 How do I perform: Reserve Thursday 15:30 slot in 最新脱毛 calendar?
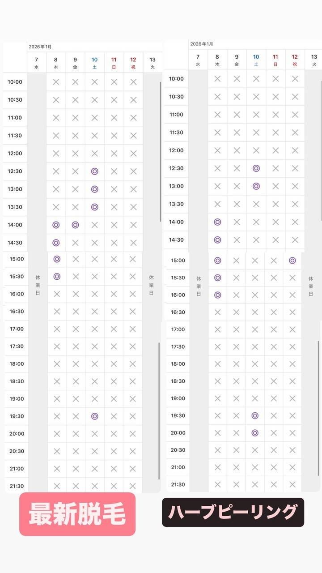[57, 277]
